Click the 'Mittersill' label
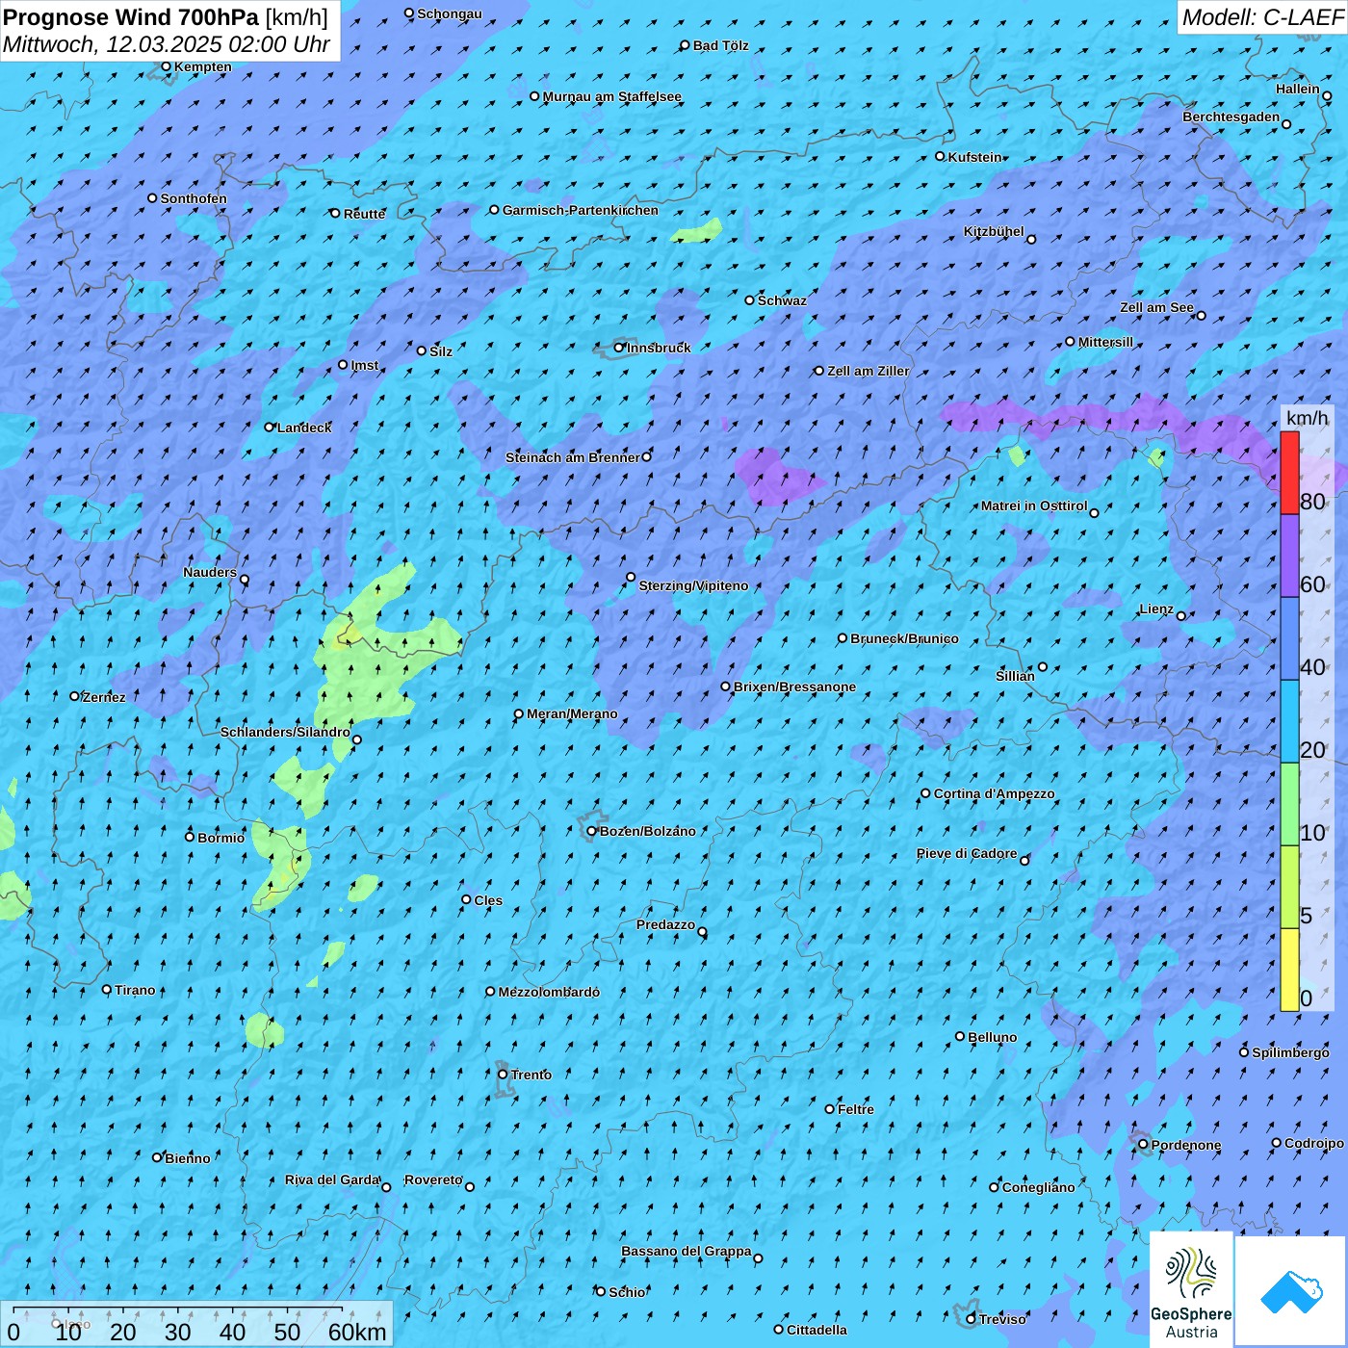The width and height of the screenshot is (1348, 1348). [x=1105, y=342]
